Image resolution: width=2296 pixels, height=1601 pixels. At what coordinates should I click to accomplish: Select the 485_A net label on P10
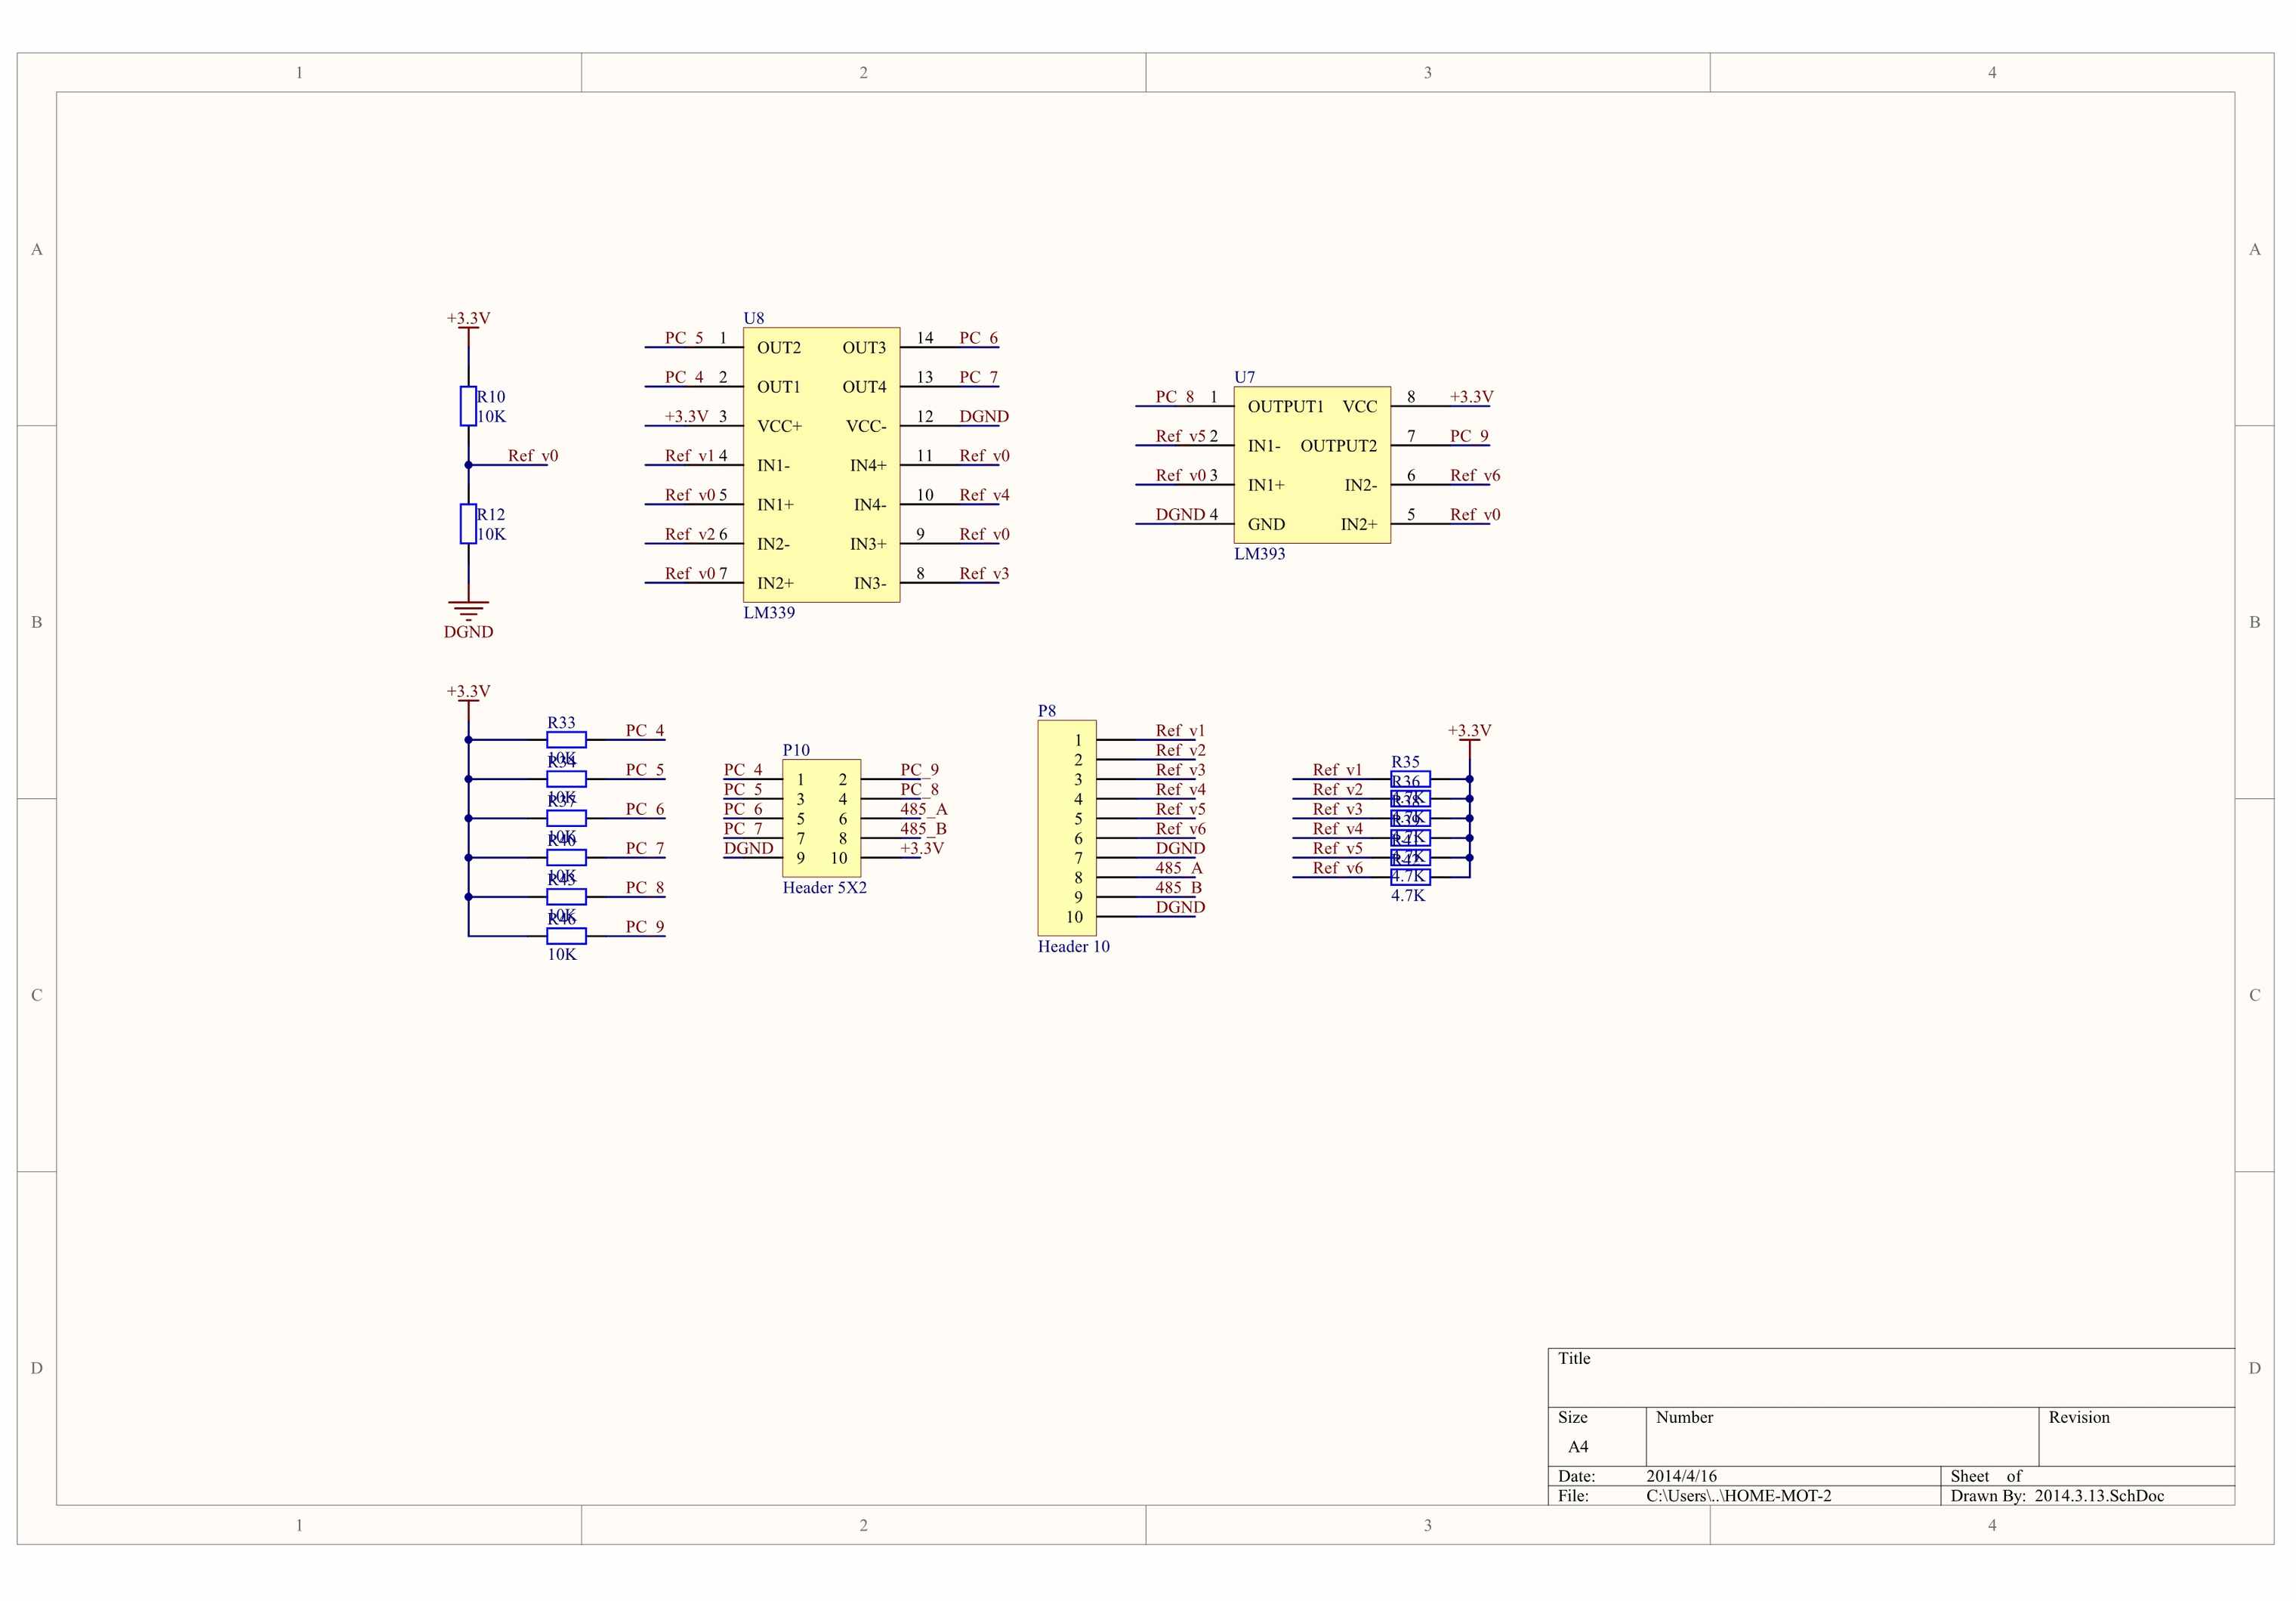[923, 809]
